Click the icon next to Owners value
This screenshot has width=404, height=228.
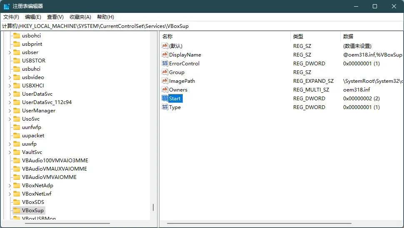tap(165, 90)
